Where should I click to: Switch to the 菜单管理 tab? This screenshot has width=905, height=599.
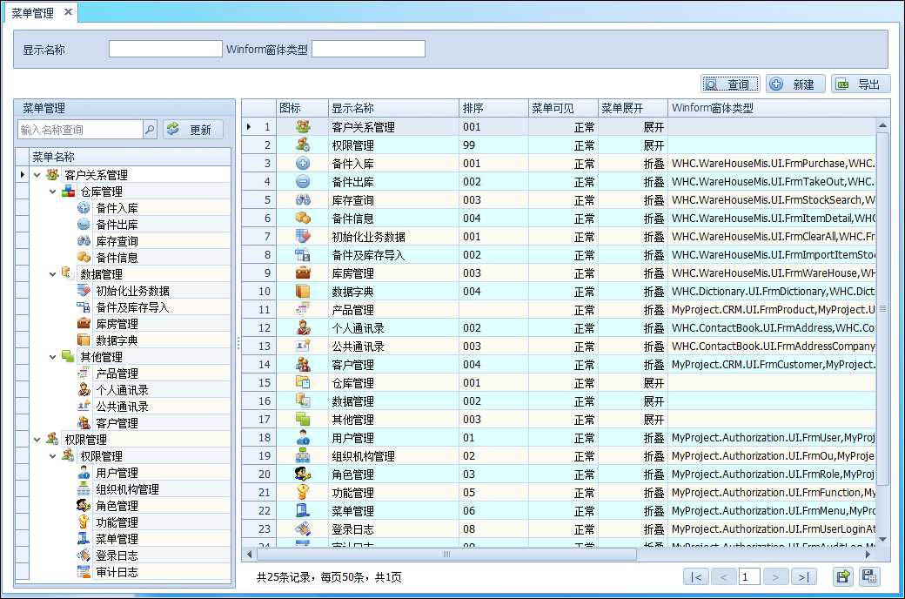[x=33, y=13]
